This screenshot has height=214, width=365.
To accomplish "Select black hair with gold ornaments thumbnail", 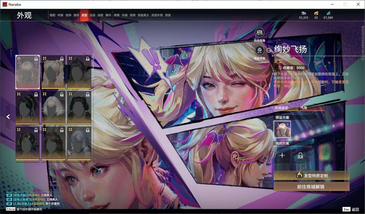I will 27,143.
